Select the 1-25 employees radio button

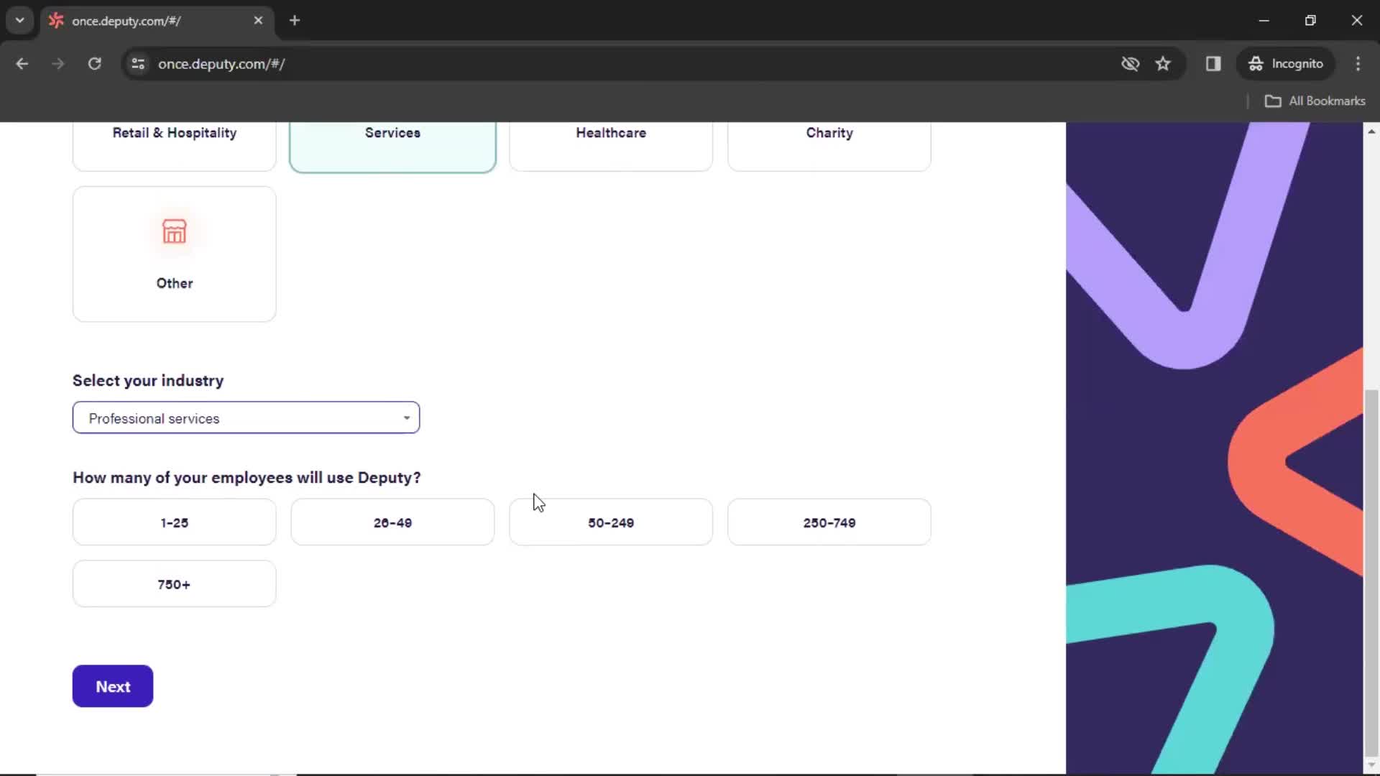pos(175,522)
